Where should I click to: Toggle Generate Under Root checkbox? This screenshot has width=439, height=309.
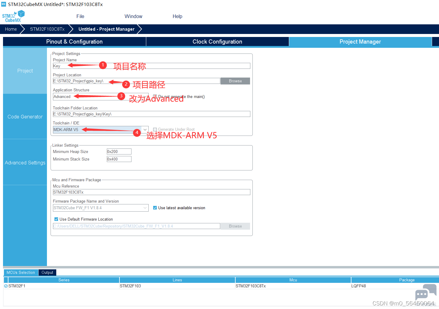click(155, 130)
